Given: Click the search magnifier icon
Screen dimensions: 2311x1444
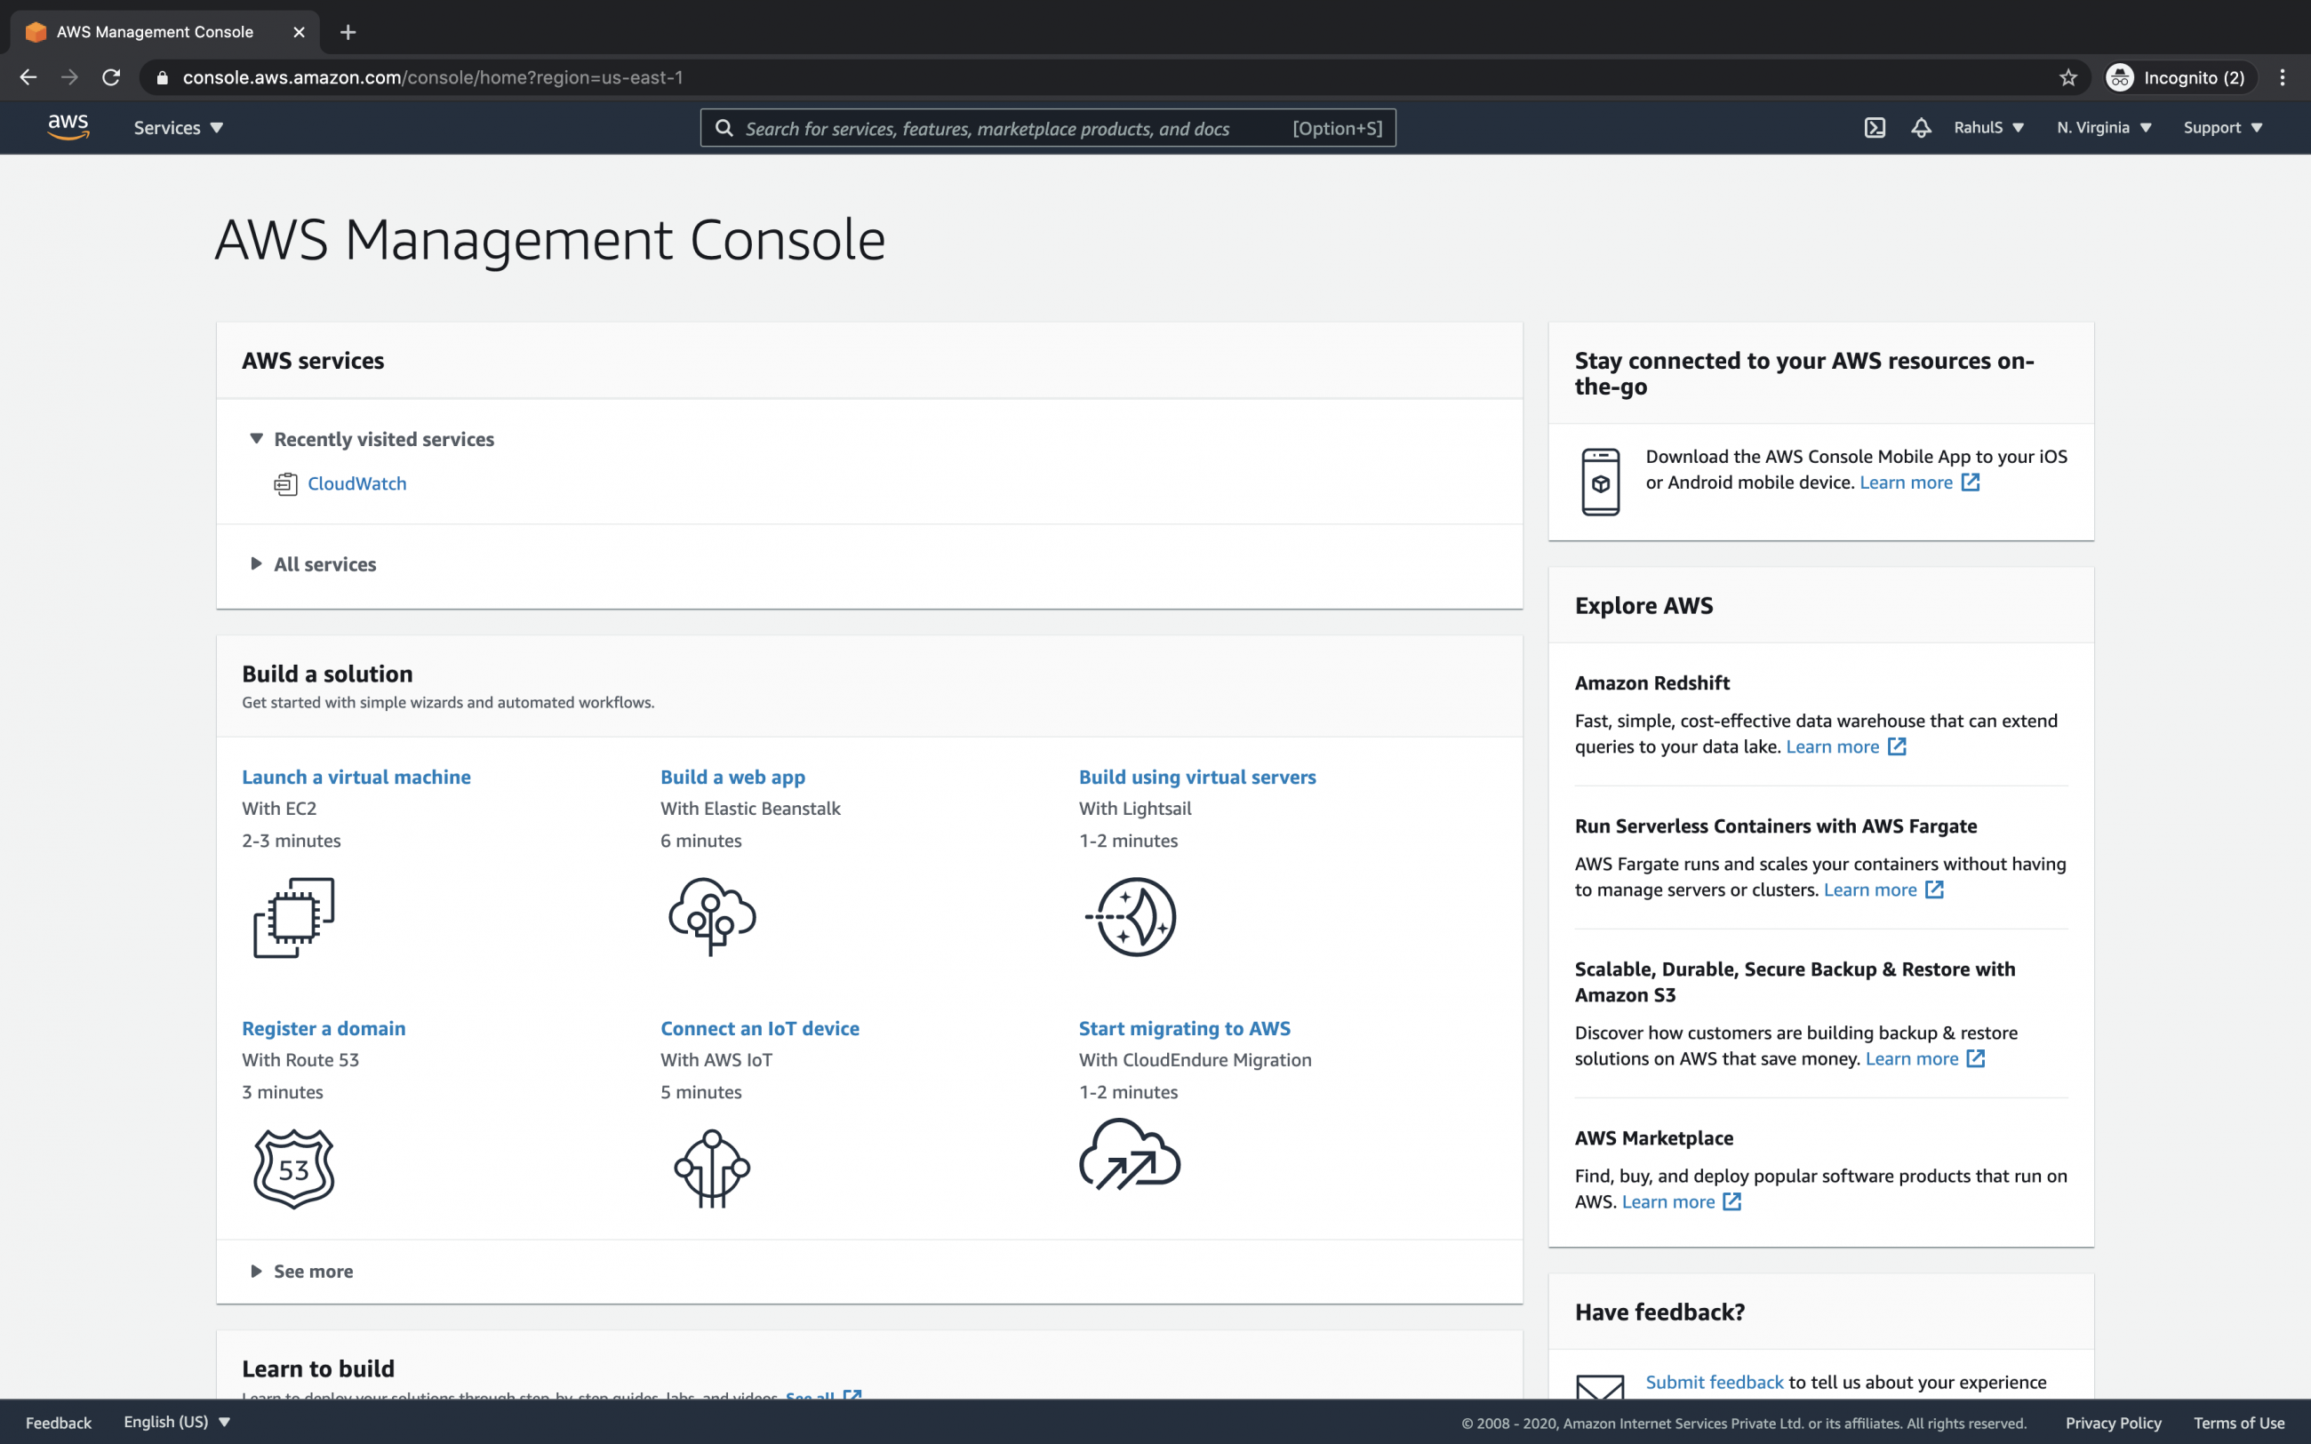Looking at the screenshot, I should [724, 127].
